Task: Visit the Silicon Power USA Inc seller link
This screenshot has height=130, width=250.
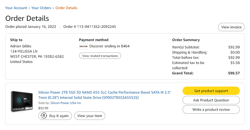Action: tap(66, 103)
